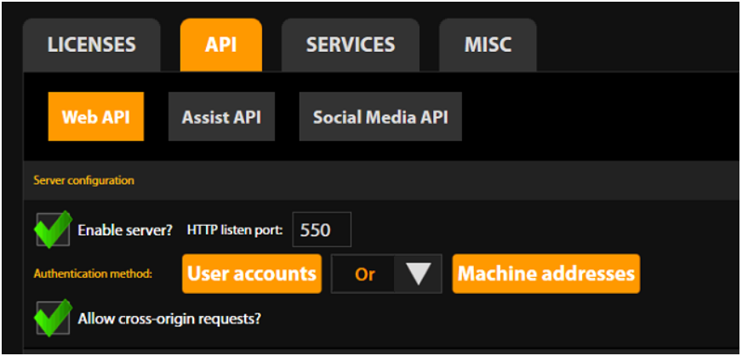This screenshot has height=356, width=742.
Task: Open the Or authentication dropdown arrow
Action: coord(419,274)
